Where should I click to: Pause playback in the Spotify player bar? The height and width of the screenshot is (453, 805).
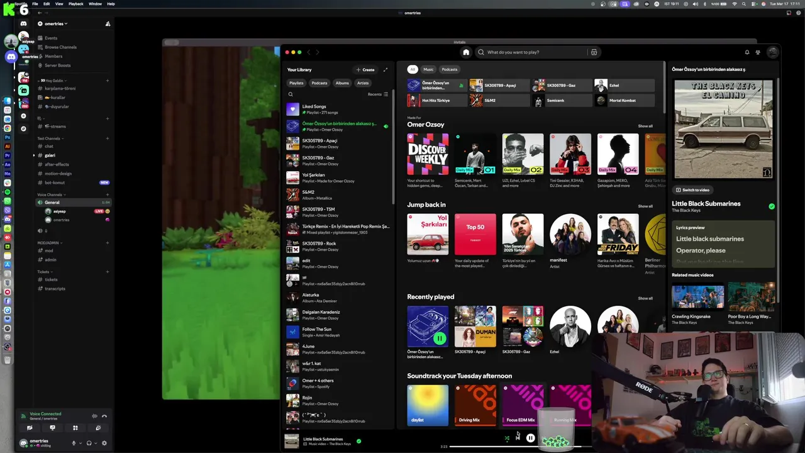point(530,438)
